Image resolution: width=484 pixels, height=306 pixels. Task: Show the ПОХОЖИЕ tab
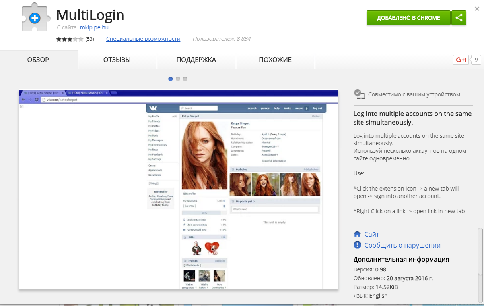click(x=275, y=60)
